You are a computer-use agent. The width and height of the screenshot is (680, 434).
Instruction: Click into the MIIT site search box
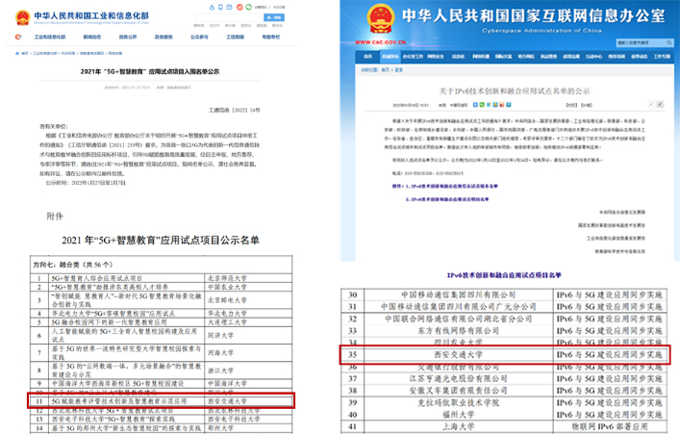pos(230,17)
